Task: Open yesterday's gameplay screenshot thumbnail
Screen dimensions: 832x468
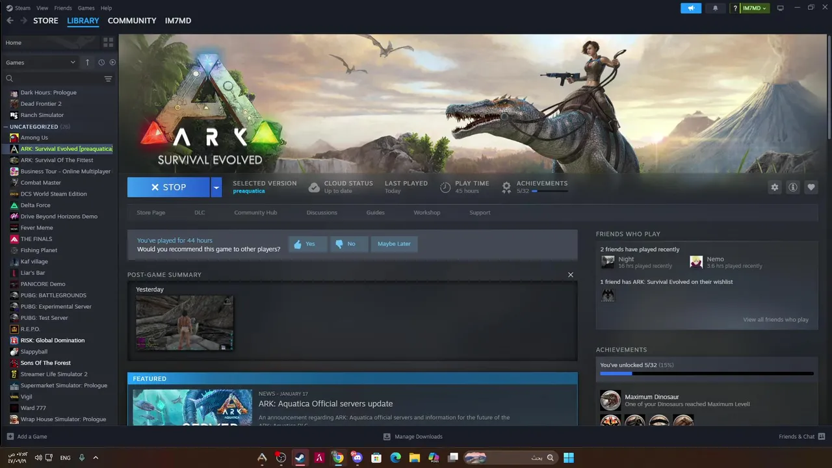Action: pyautogui.click(x=185, y=322)
